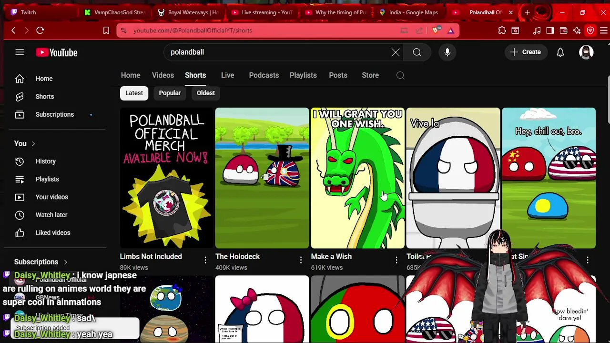Open the Make a Wish title link

tap(331, 257)
